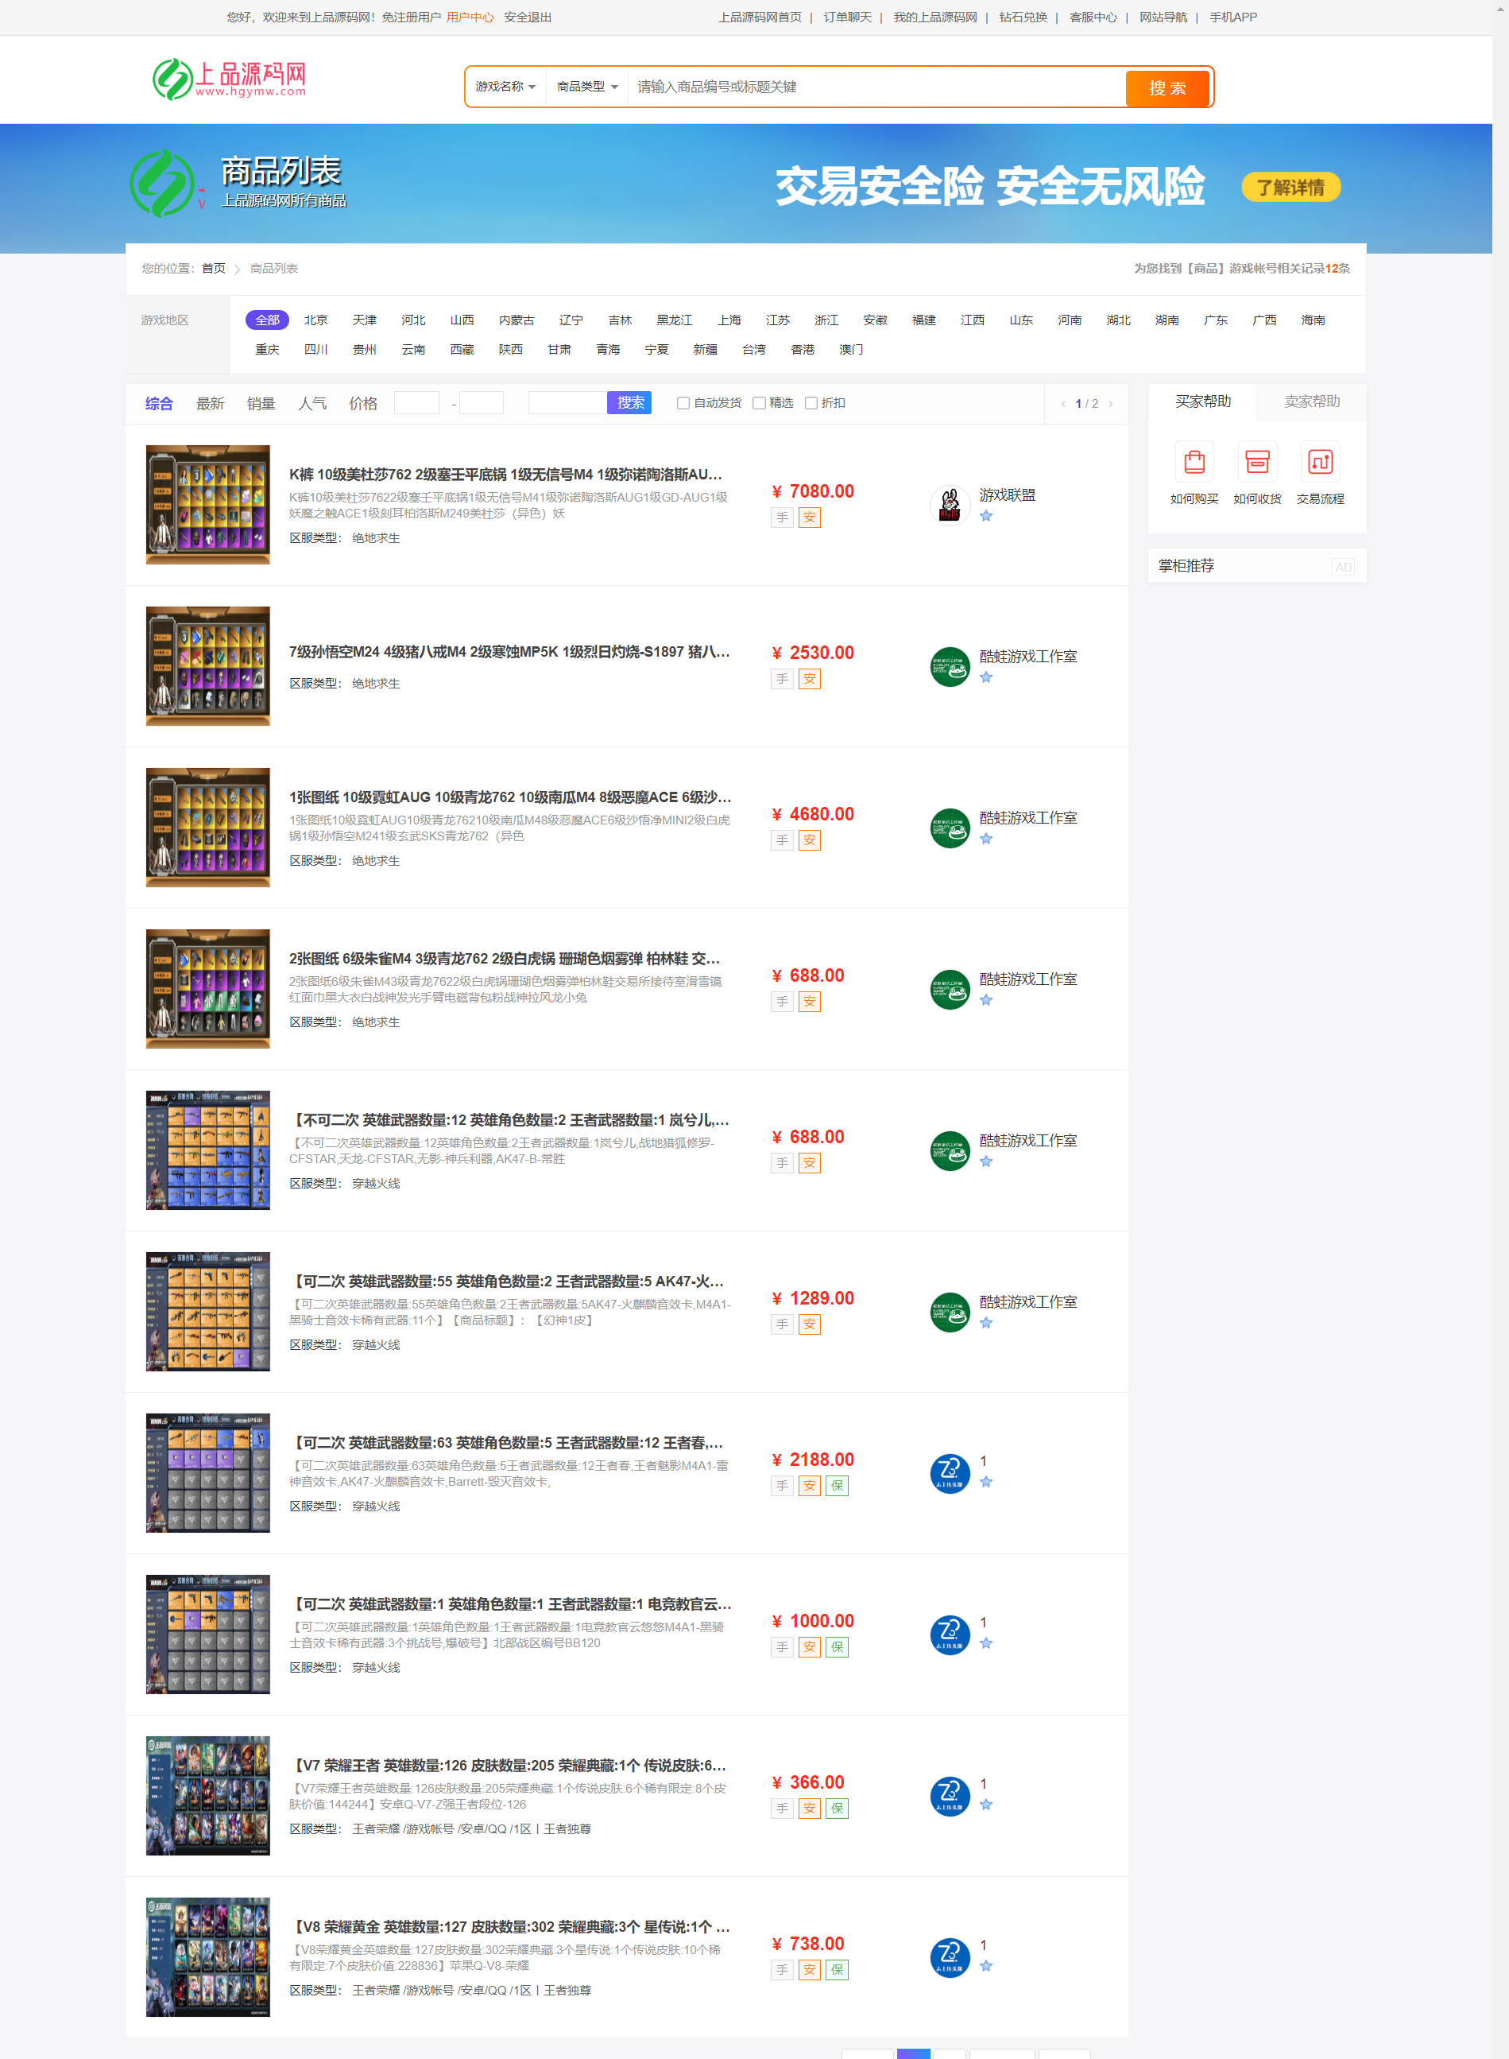The image size is (1509, 2059).
Task: Open 用户中心 link
Action: (470, 17)
